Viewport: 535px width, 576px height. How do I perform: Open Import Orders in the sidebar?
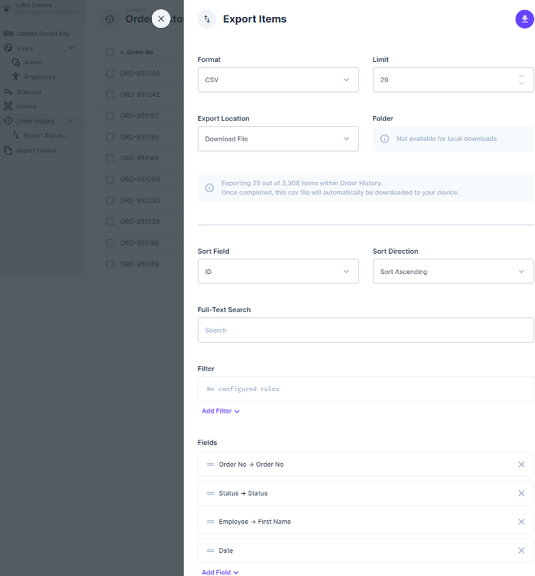click(x=36, y=151)
